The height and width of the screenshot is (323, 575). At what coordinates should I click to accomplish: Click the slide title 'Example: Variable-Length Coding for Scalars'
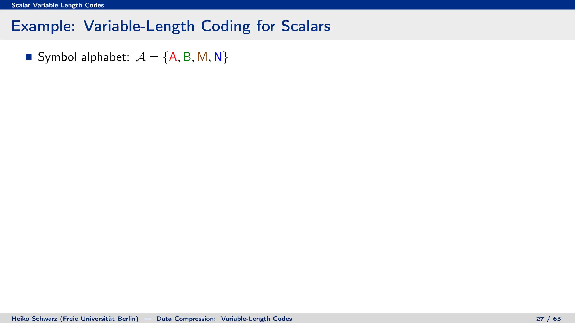171,26
